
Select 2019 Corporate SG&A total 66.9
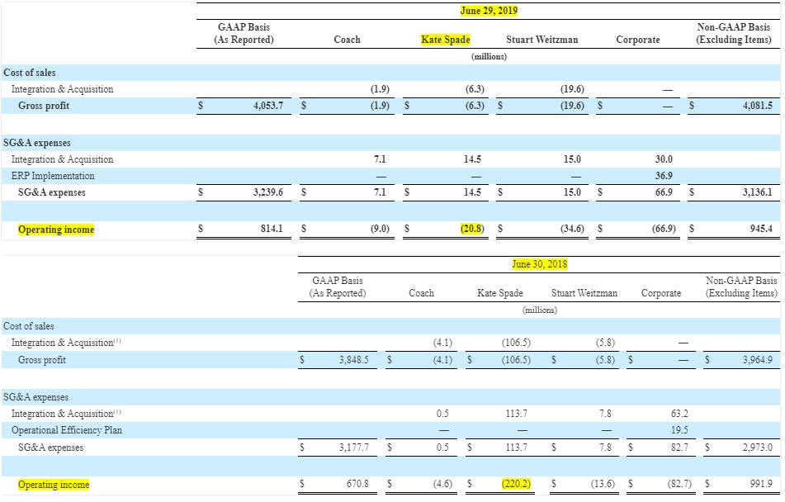pos(664,192)
